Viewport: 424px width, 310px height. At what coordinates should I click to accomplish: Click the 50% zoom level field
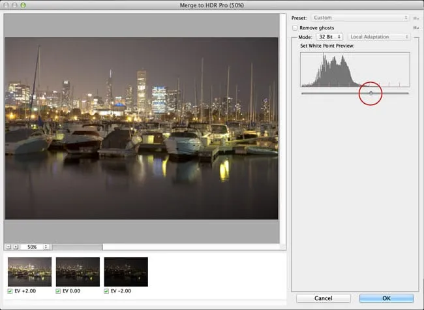(x=31, y=247)
